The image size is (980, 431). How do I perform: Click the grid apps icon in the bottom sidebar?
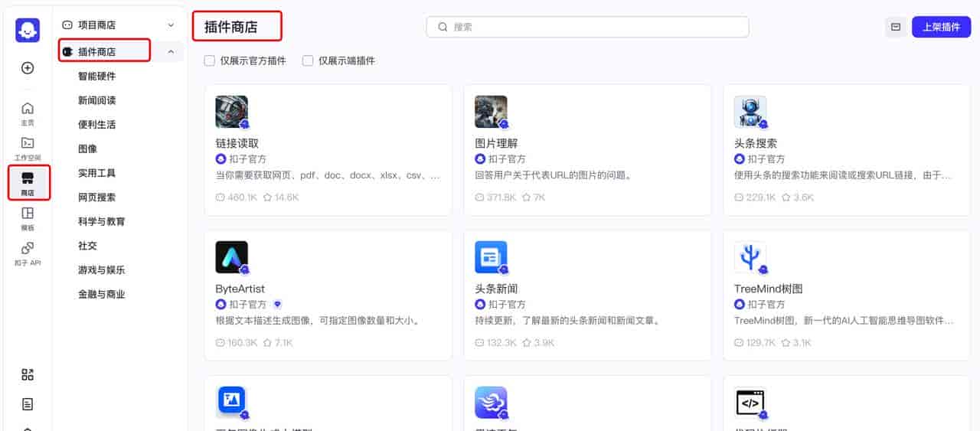pyautogui.click(x=28, y=374)
